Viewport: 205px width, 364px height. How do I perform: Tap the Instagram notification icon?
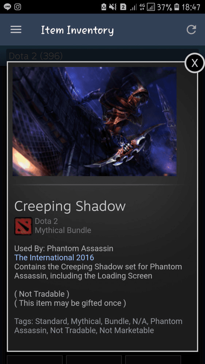(18, 7)
